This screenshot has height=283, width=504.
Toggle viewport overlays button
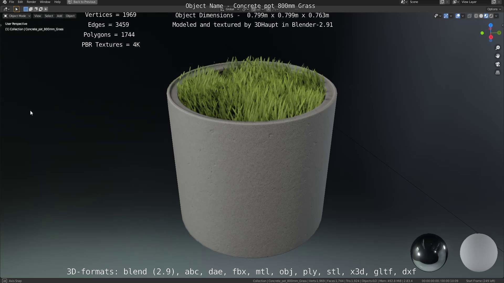(x=458, y=16)
